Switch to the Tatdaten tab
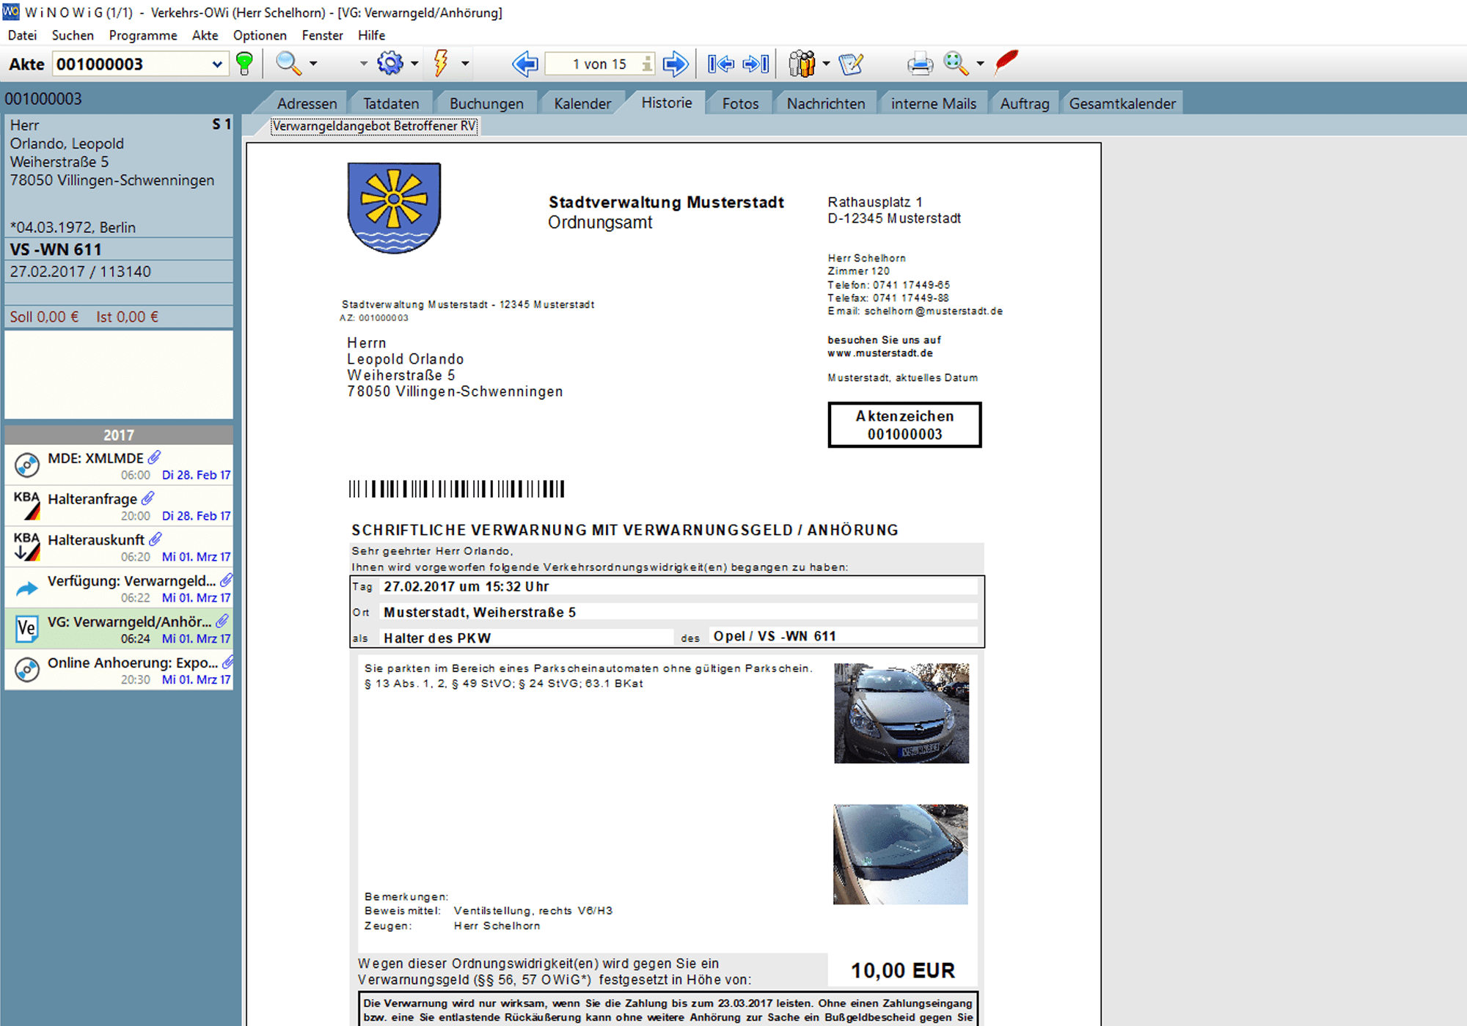This screenshot has width=1467, height=1026. point(391,103)
